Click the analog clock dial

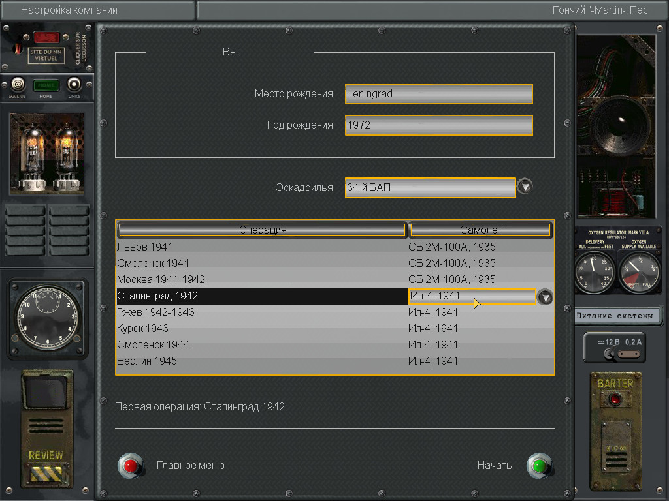coord(46,319)
